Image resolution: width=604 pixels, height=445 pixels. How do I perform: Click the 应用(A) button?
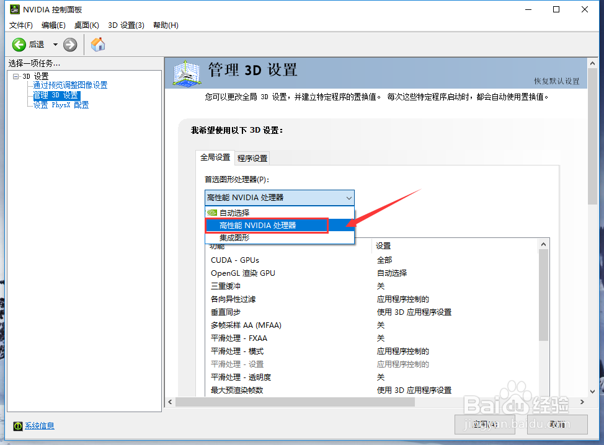click(x=484, y=425)
